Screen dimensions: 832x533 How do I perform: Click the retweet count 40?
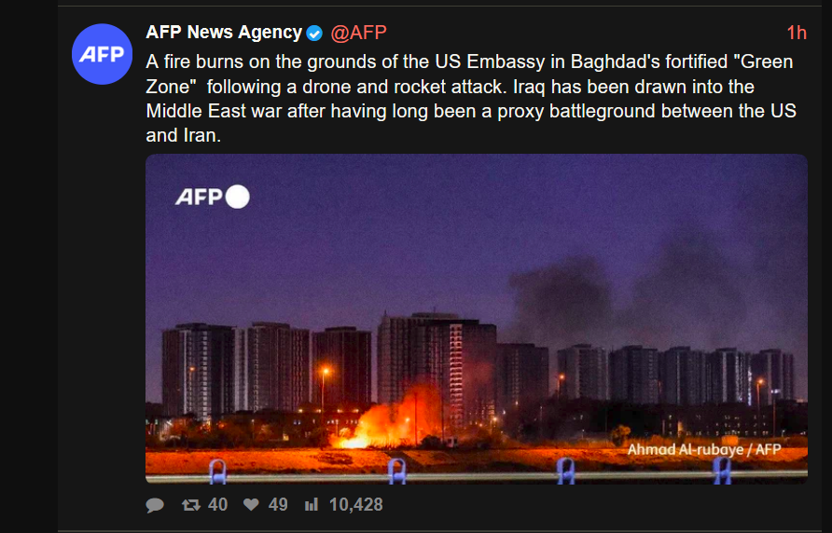(x=217, y=504)
